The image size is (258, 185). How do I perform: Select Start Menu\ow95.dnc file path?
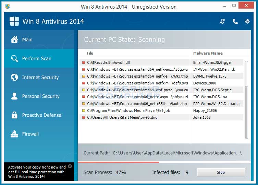point(122,117)
